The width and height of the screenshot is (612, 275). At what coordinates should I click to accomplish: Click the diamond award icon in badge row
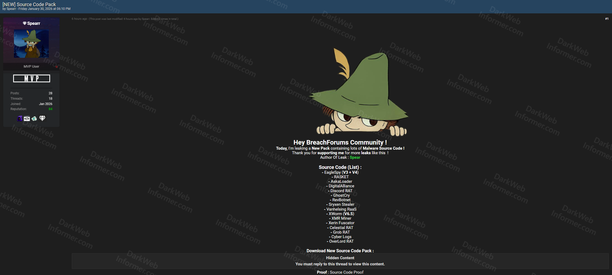[x=42, y=118]
